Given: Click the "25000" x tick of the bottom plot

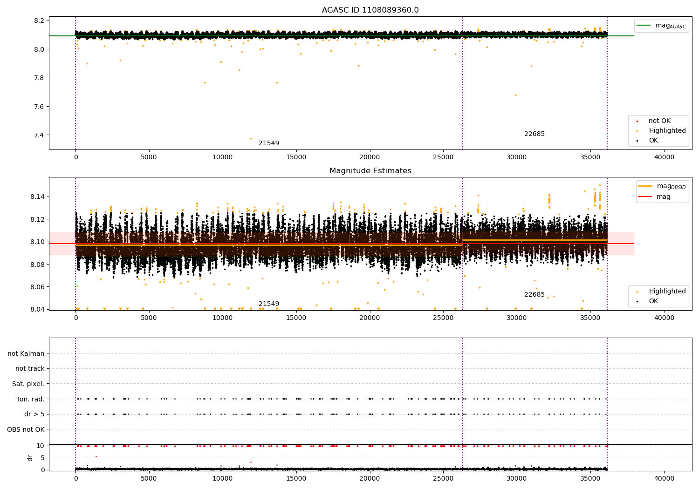Looking at the screenshot, I should tap(443, 479).
